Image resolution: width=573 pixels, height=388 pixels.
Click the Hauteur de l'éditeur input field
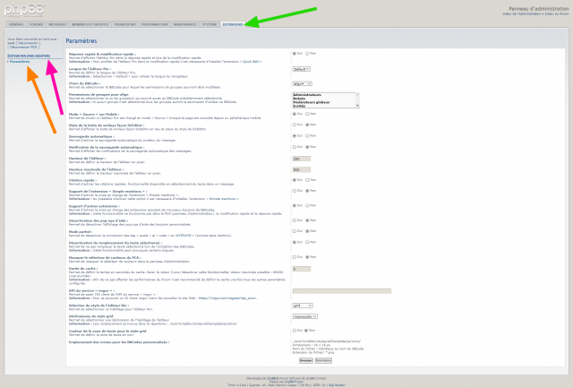(296, 159)
